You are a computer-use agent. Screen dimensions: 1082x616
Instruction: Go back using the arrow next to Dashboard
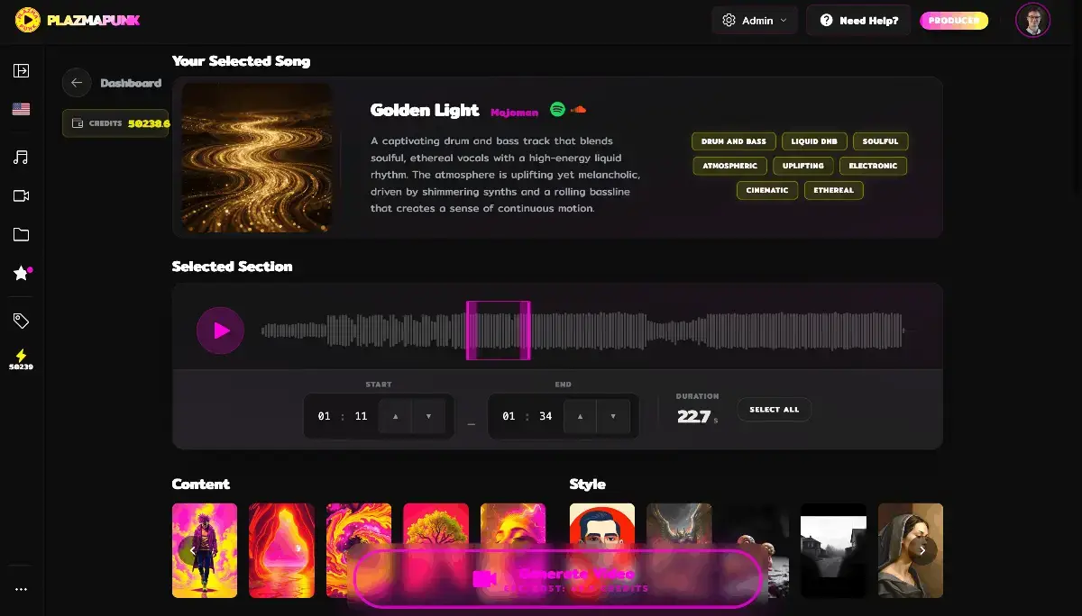pyautogui.click(x=77, y=83)
